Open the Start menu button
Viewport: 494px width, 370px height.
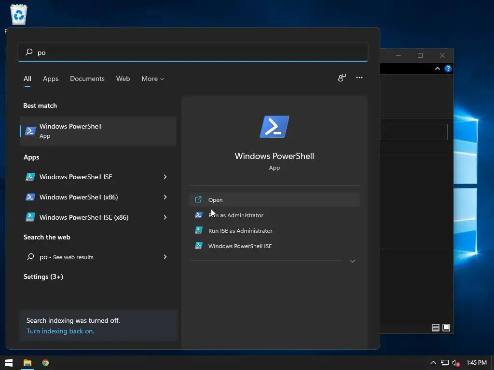coord(9,363)
